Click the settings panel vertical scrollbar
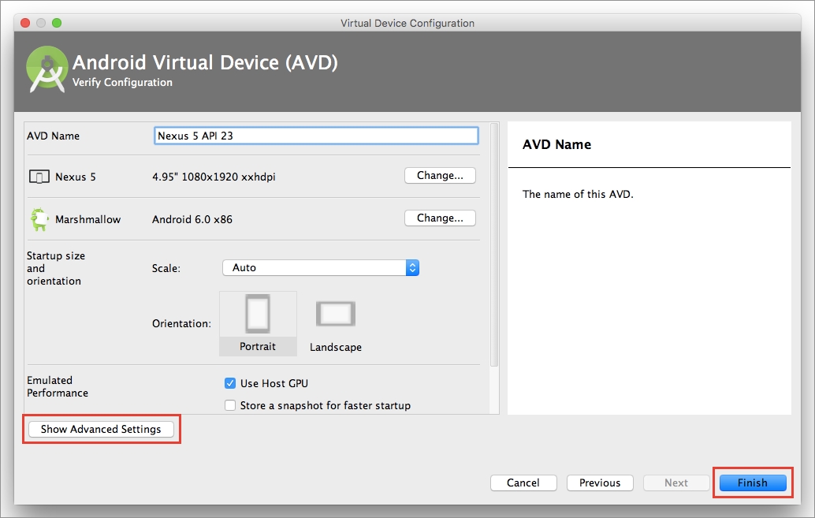815x518 pixels. pos(494,244)
